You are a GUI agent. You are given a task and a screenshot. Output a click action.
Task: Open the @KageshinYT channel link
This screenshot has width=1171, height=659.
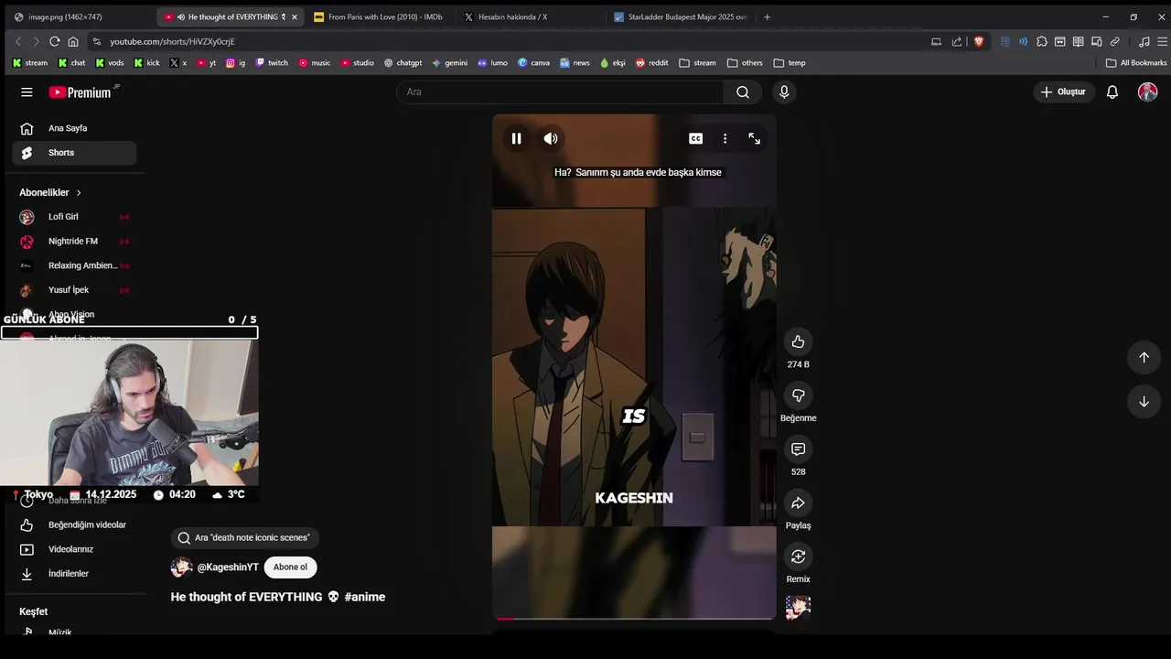tap(228, 567)
